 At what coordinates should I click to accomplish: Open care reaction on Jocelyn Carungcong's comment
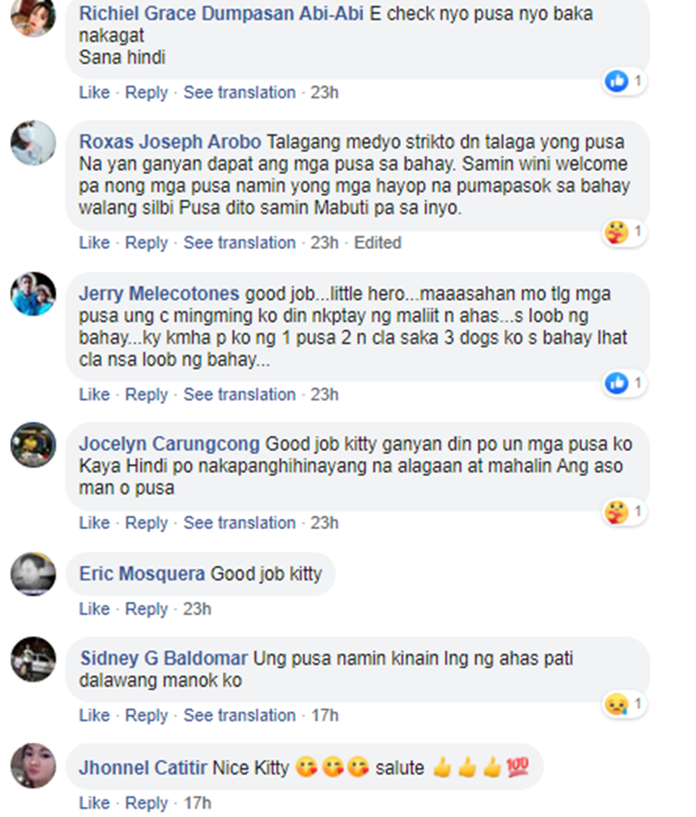click(617, 512)
